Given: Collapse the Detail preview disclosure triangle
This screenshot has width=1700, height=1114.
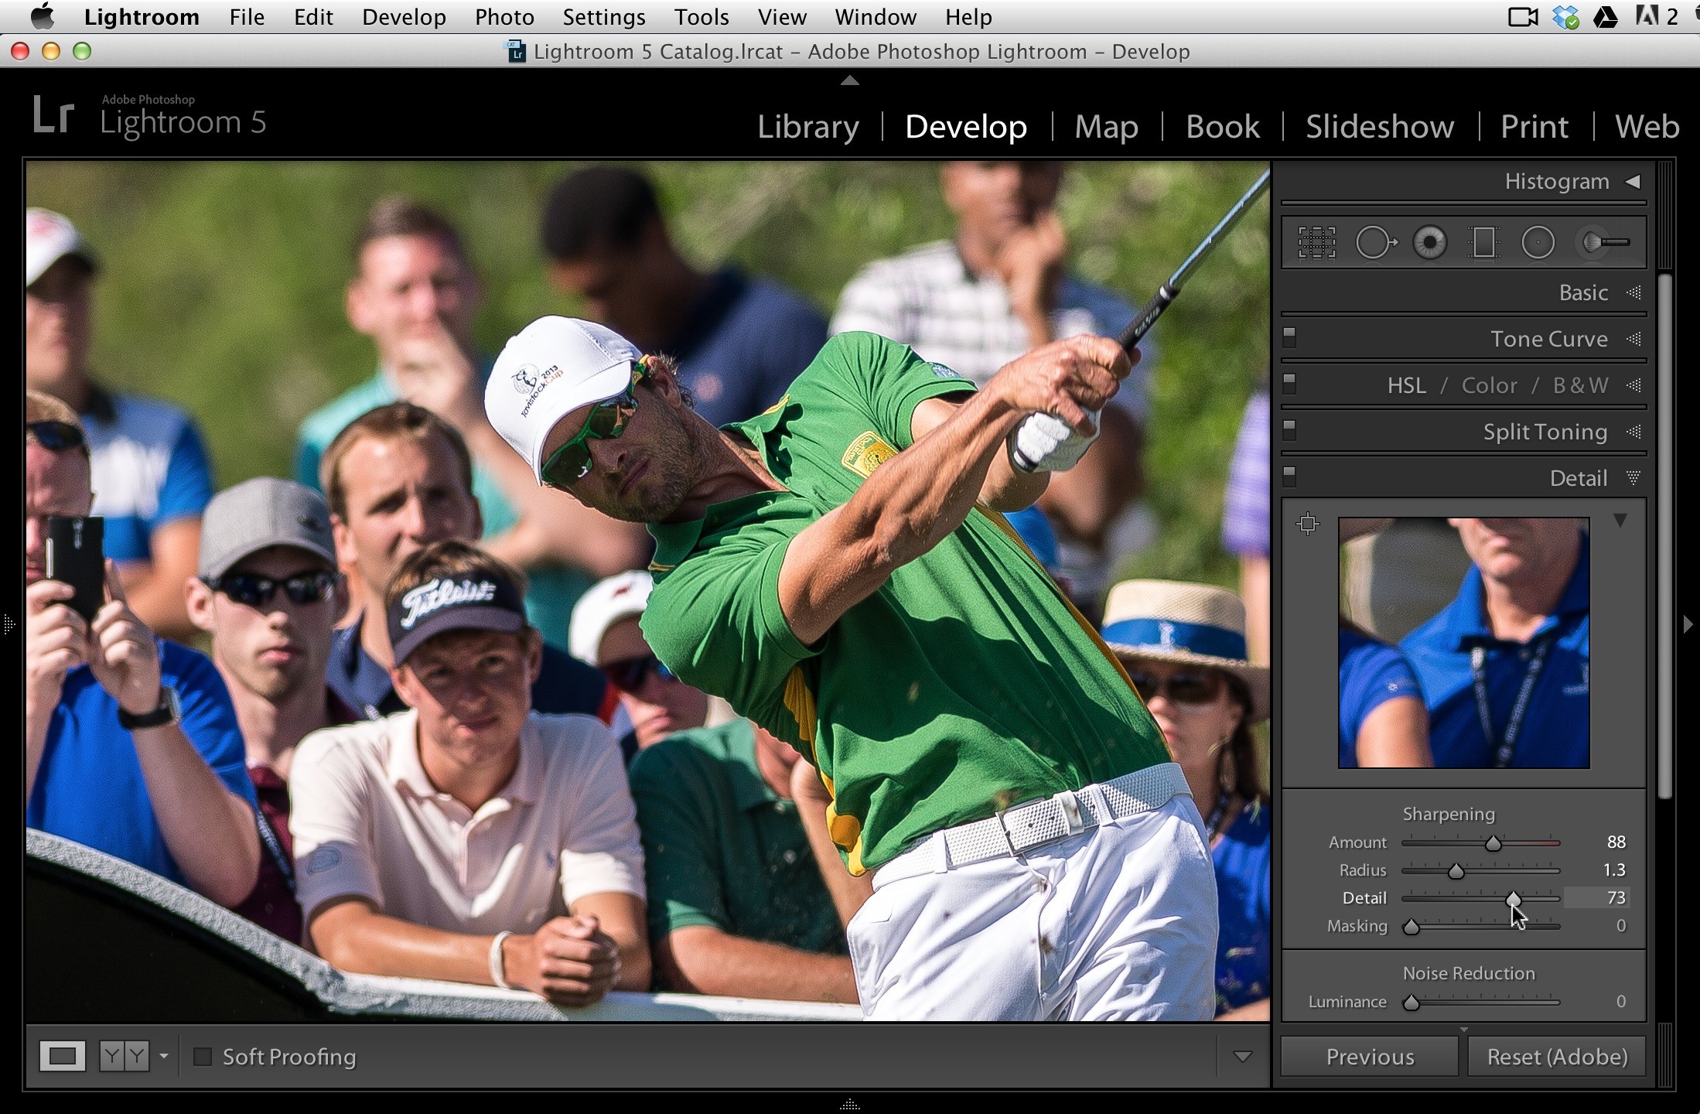Looking at the screenshot, I should click(1620, 521).
